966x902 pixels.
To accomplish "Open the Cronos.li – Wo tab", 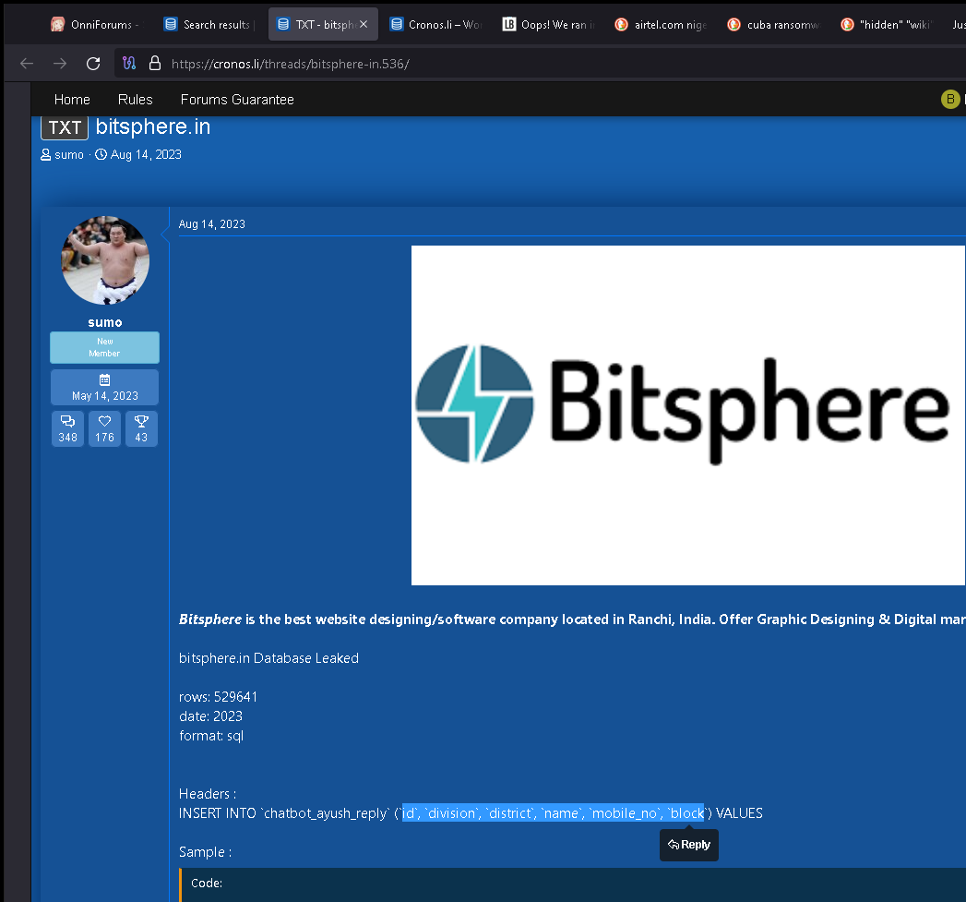I will click(x=435, y=25).
